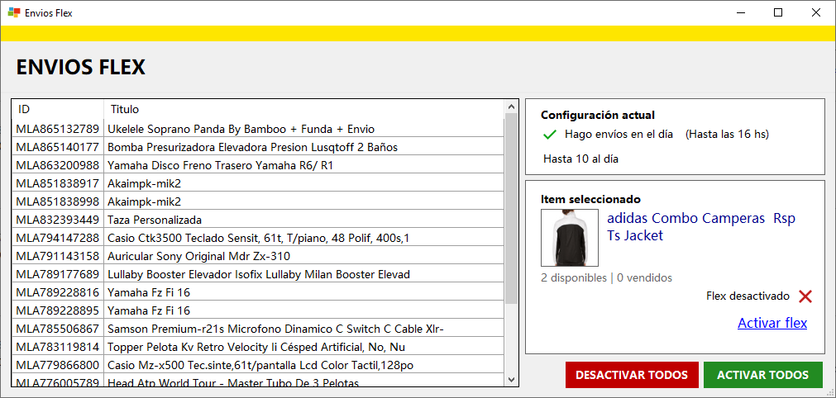The image size is (836, 398).
Task: Select the Yamaha Fz Fi 16 row MLA789228816
Action: pos(258,292)
